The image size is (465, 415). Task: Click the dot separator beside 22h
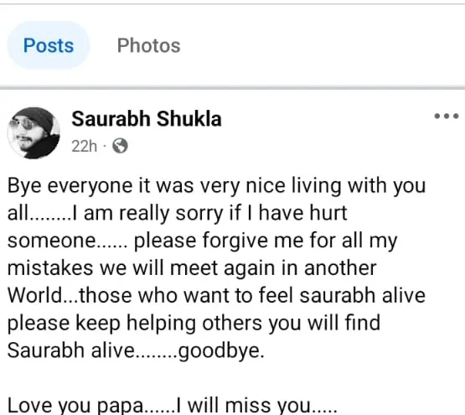click(105, 146)
